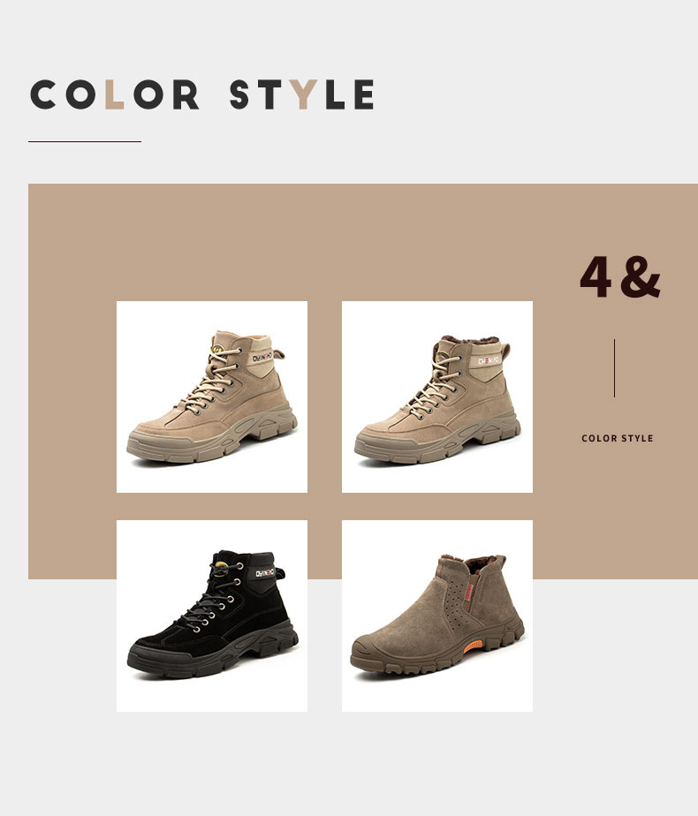Click the beige lace-up boot thumbnail
698x816 pixels.
[x=212, y=397]
